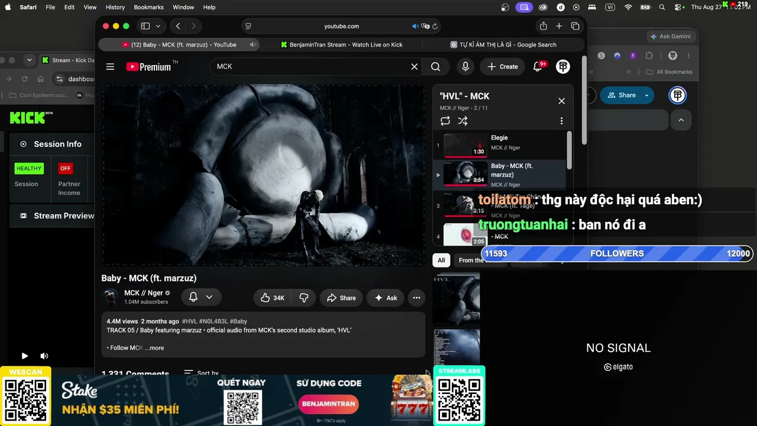Open the YouTube guide hamburger menu
This screenshot has width=757, height=426.
point(110,67)
